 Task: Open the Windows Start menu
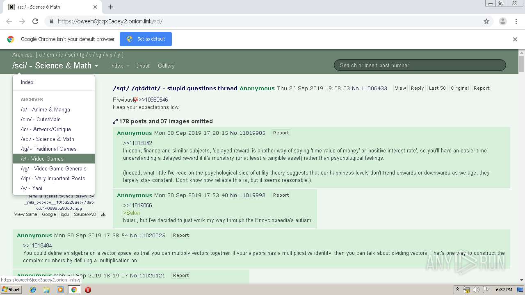tap(11, 290)
